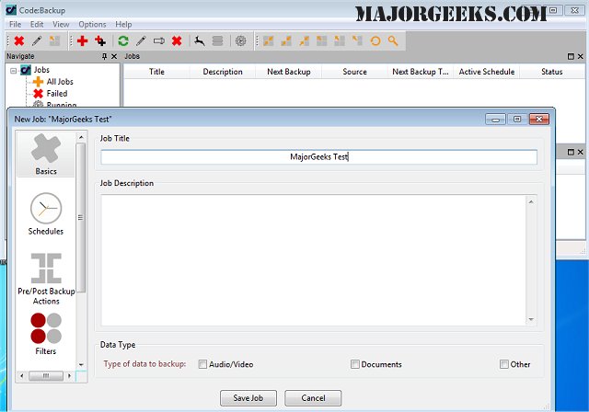Open the Options menu
The width and height of the screenshot is (589, 412).
[x=92, y=25]
